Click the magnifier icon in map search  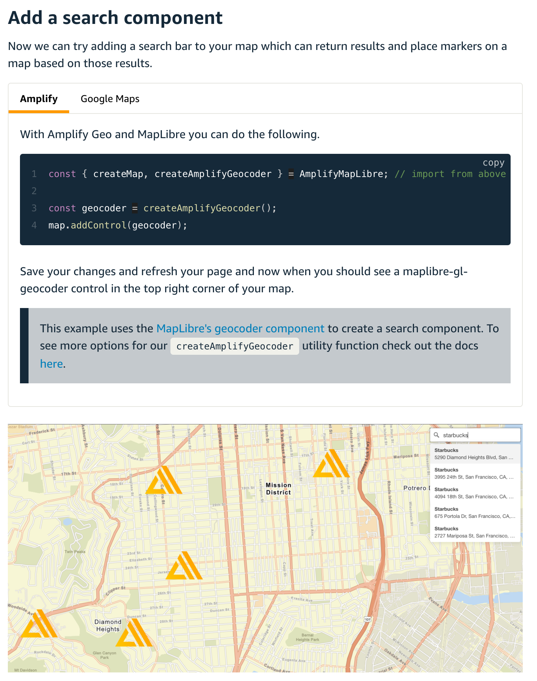436,435
